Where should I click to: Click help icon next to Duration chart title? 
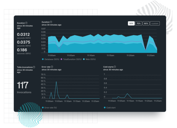pyautogui.click(x=51, y=22)
